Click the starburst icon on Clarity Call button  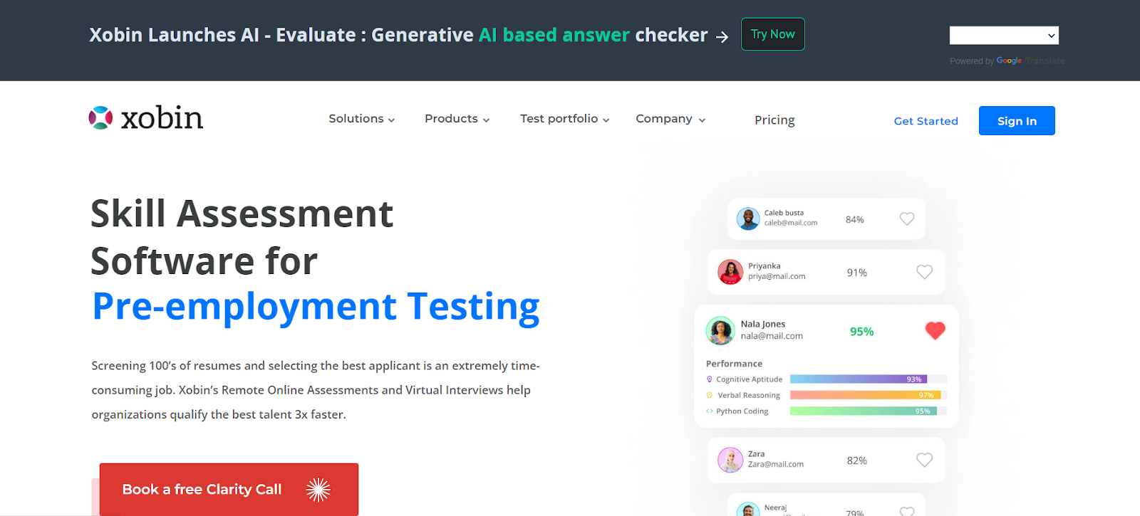coord(318,490)
